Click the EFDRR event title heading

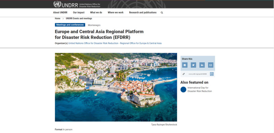click(x=99, y=35)
